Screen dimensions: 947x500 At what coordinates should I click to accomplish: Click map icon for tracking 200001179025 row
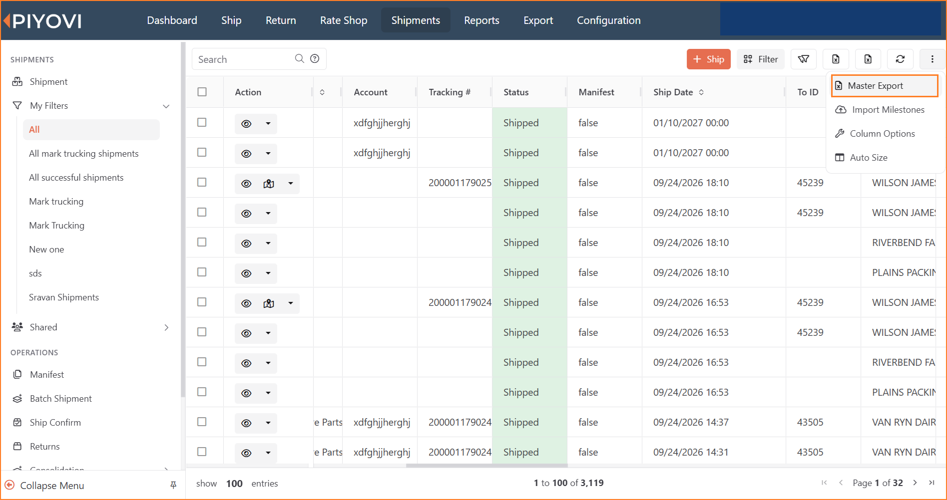(269, 184)
